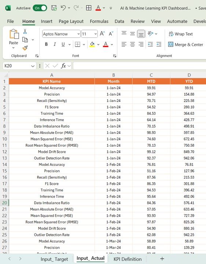Screen dimensions: 206x264
Task: Expand the font size dropdown
Action: tap(95, 34)
